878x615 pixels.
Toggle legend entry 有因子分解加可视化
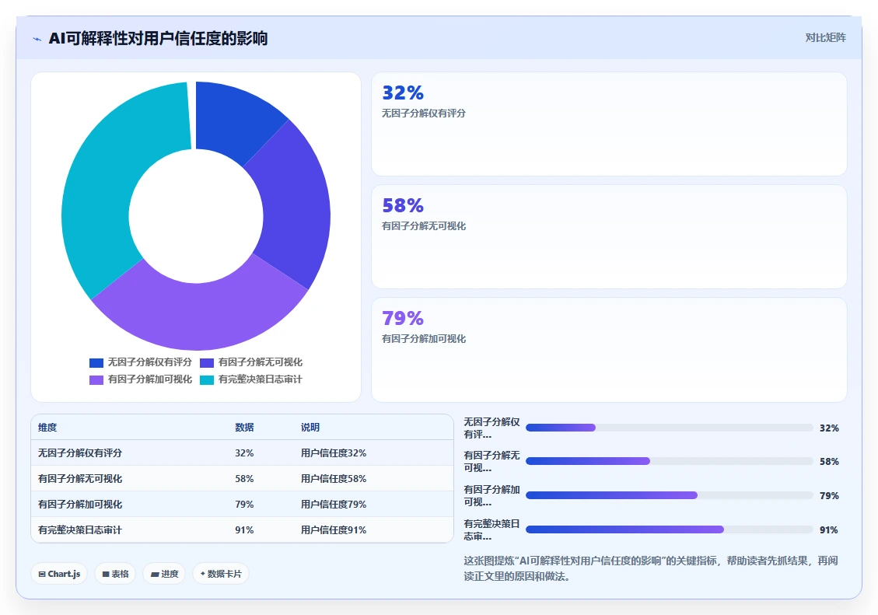pos(141,379)
